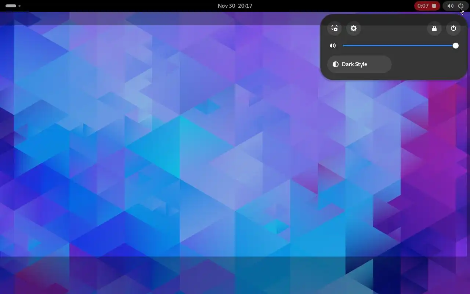Open the clock calendar menu
The width and height of the screenshot is (470, 294).
tap(235, 6)
